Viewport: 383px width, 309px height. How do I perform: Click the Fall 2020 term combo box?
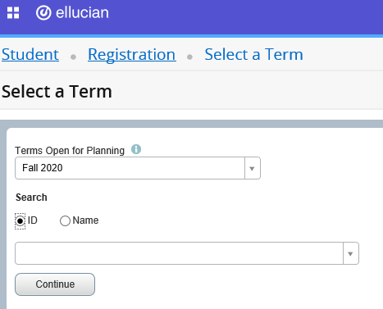tap(138, 168)
